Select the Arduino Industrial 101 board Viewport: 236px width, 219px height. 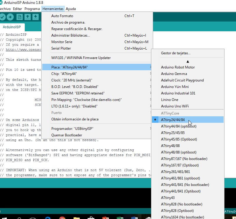coord(188,93)
